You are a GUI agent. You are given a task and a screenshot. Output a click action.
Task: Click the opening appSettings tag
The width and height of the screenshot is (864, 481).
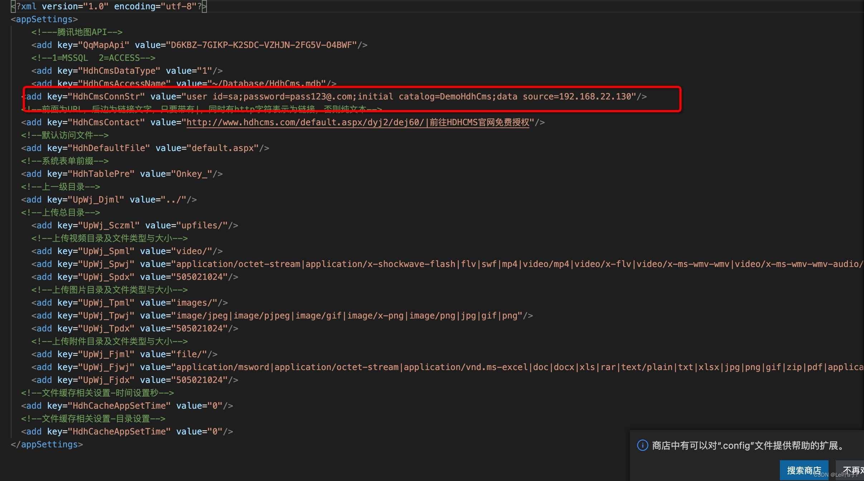pos(44,19)
